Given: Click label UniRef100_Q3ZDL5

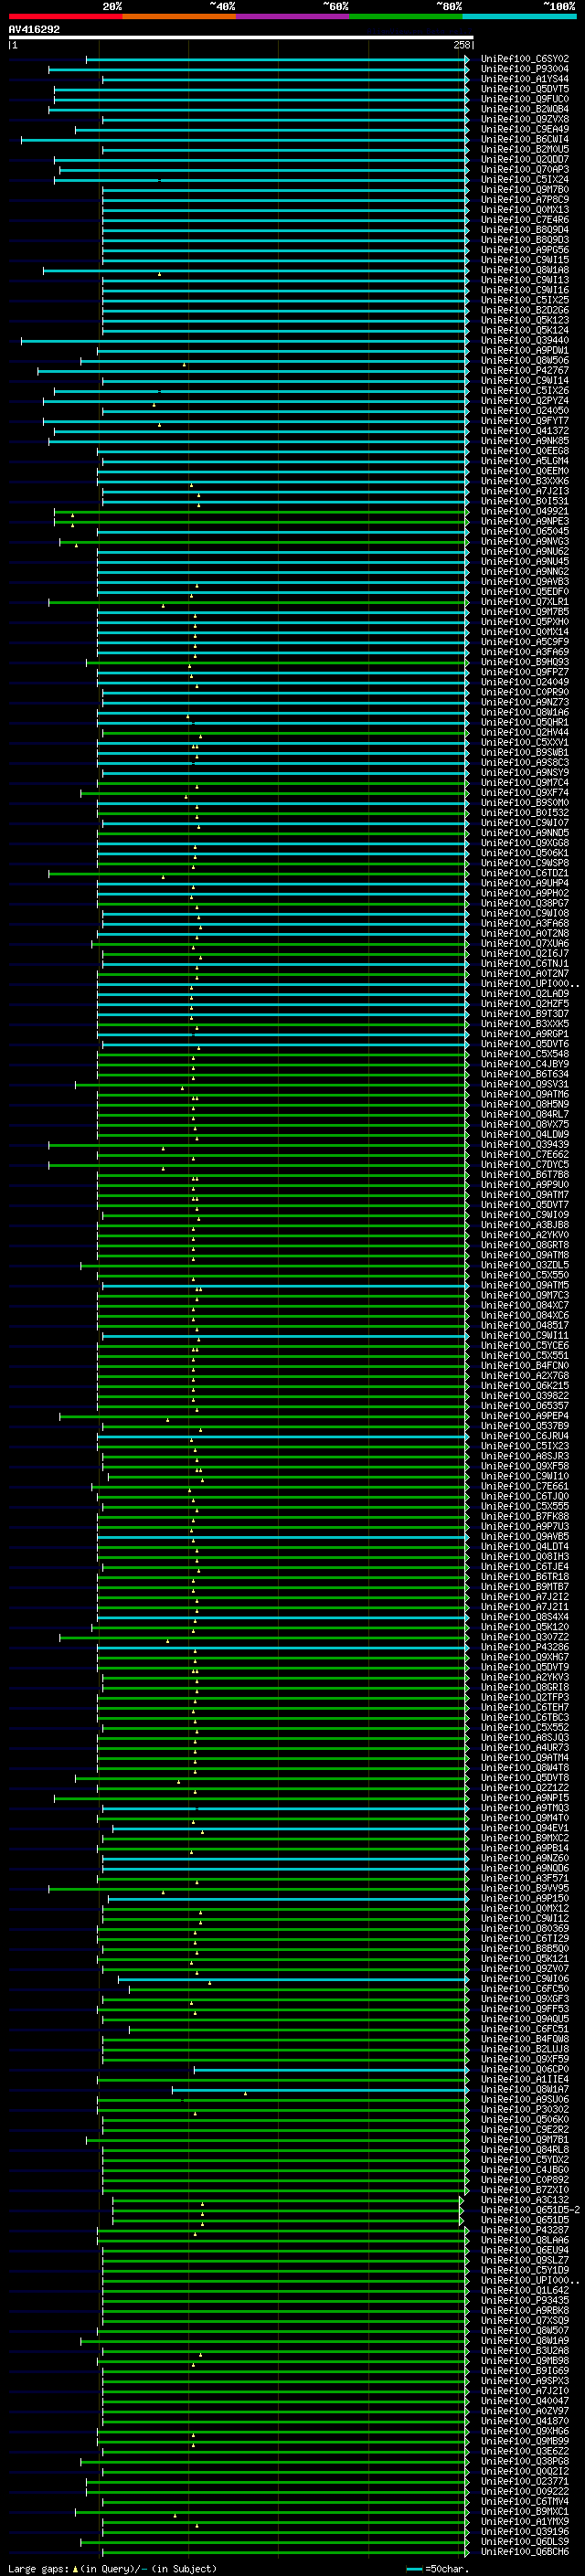Looking at the screenshot, I should coord(525,1265).
